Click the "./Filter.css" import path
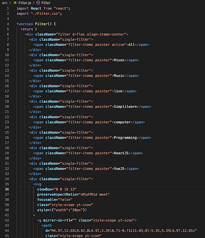The image size is (205, 238). (45, 13)
